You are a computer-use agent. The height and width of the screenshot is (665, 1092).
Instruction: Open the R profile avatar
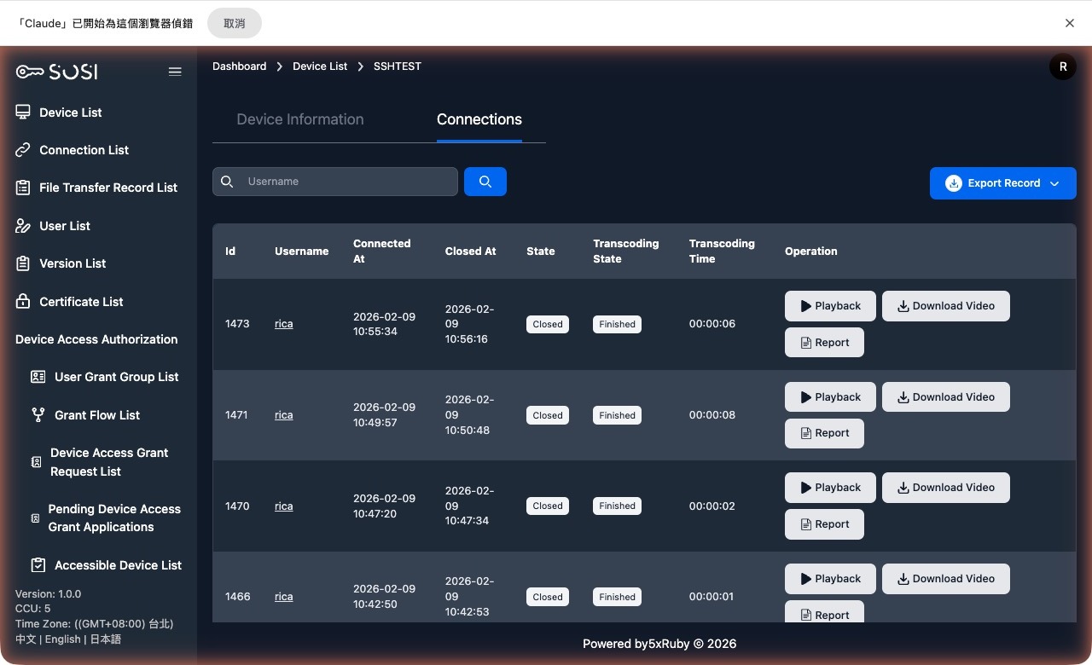pyautogui.click(x=1062, y=66)
